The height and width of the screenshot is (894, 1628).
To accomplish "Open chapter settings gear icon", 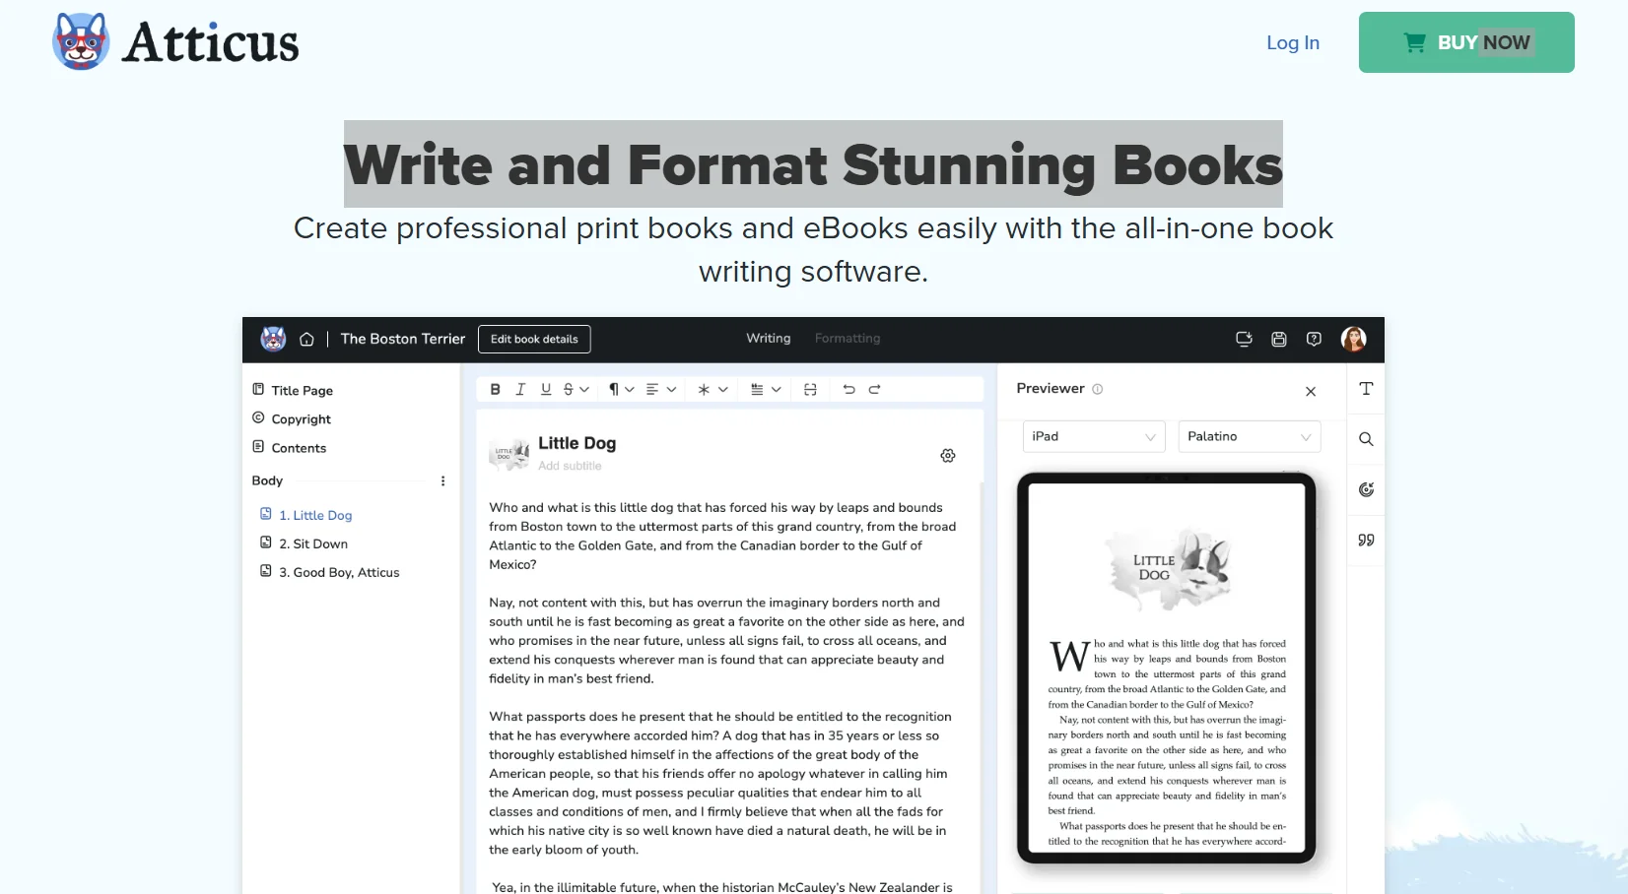I will (x=948, y=456).
